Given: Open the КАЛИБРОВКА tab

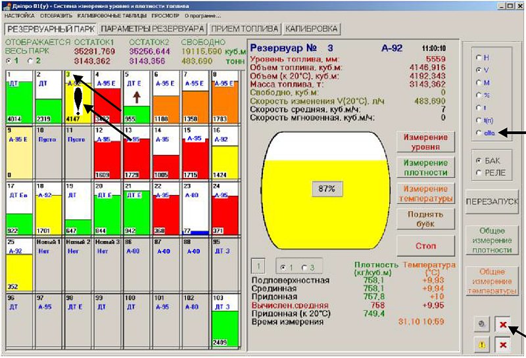Looking at the screenshot, I should pos(311,29).
